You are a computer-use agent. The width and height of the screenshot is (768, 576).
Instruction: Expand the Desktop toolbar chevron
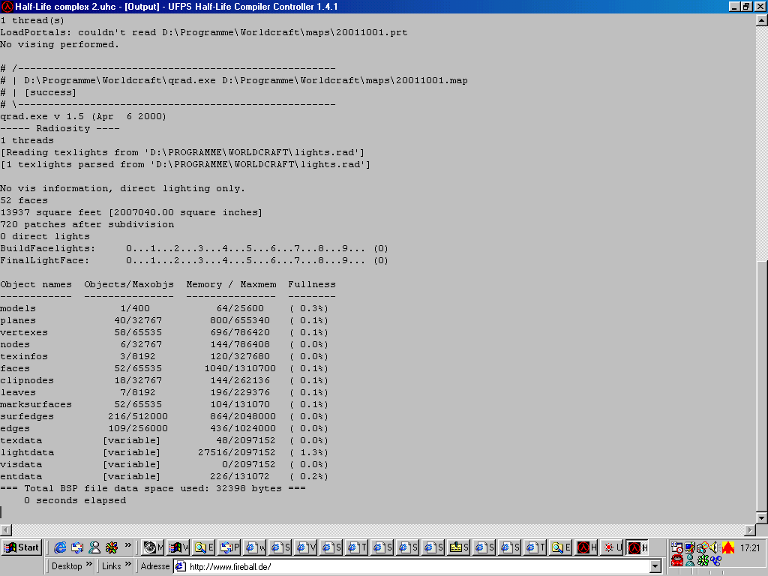(88, 565)
